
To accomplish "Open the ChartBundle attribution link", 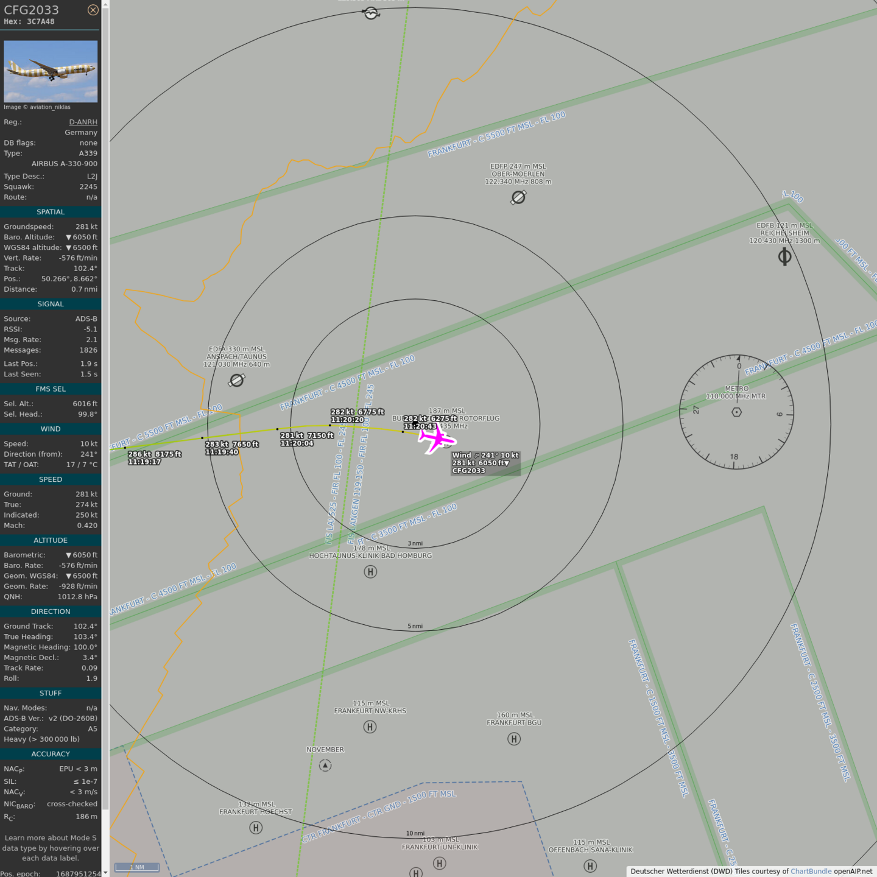I will click(x=811, y=872).
